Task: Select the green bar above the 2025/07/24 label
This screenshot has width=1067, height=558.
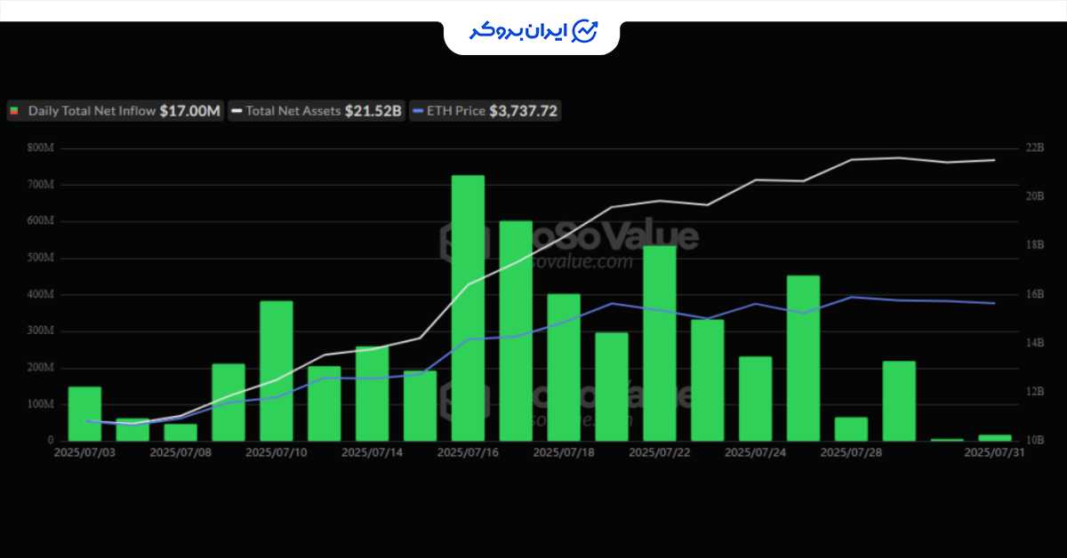Action: [756, 398]
